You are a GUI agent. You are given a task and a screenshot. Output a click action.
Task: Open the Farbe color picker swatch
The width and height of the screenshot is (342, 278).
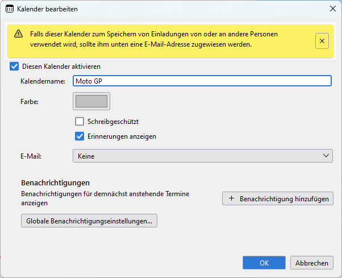tap(91, 101)
